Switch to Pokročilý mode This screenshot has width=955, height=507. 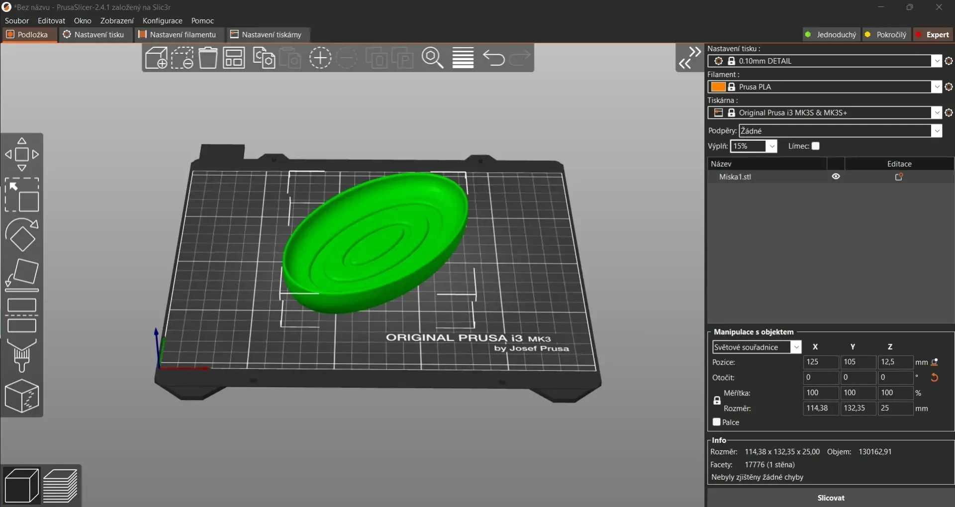pyautogui.click(x=886, y=34)
